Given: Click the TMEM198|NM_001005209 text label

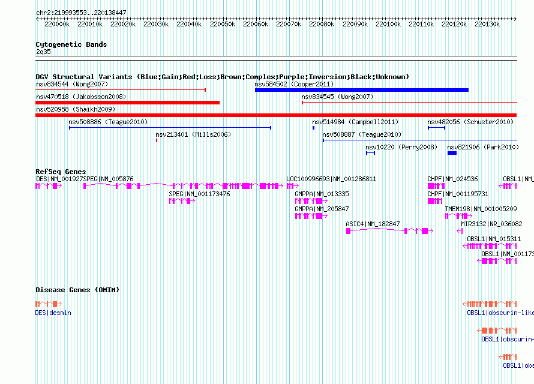Looking at the screenshot, I should (481, 209).
